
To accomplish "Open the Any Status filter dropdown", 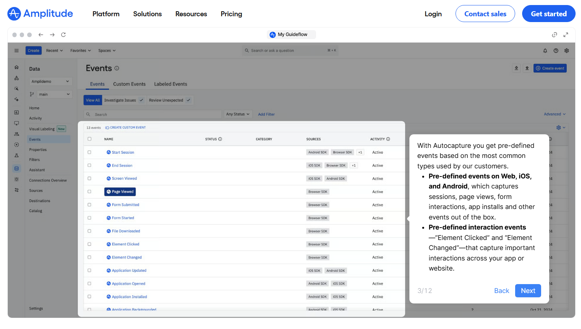I will 238,114.
